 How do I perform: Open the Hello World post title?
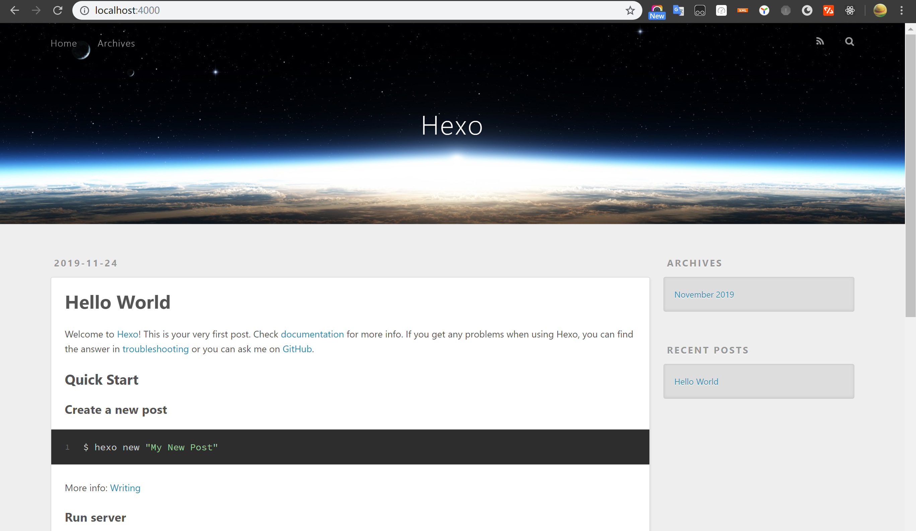point(118,302)
